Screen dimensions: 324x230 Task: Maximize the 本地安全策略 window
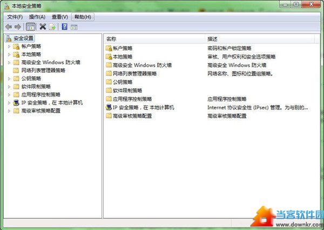[x=296, y=4]
